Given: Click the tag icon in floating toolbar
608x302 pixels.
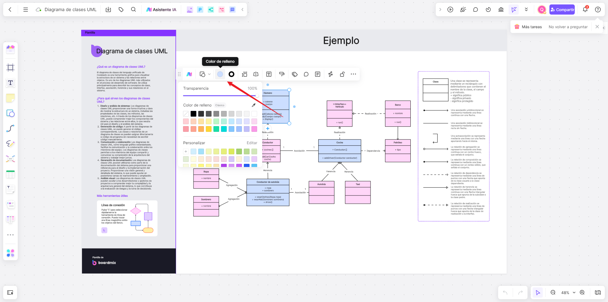Looking at the screenshot, I should pos(295,74).
